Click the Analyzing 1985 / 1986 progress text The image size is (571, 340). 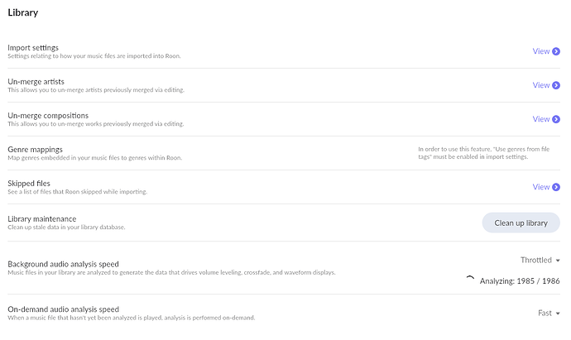(520, 281)
